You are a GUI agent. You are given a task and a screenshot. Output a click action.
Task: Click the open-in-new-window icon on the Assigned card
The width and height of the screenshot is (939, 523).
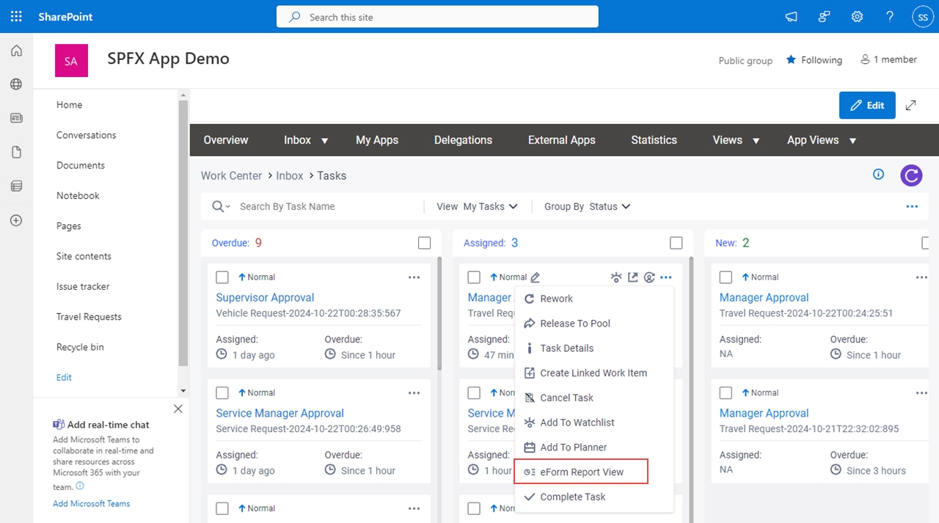coord(632,277)
